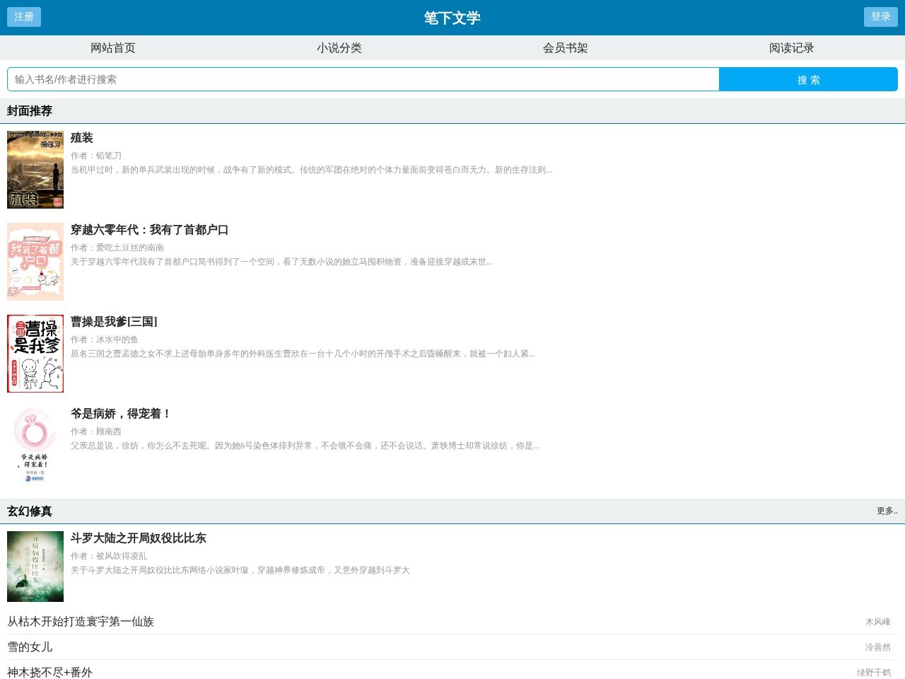The height and width of the screenshot is (679, 905).
Task: Open the 阅读记录 navigation tab
Action: click(791, 47)
